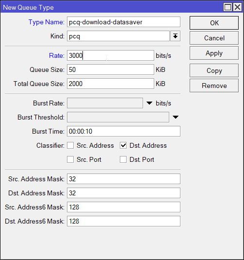The image size is (244, 260).
Task: Edit the Burst Time field
Action: (124, 131)
